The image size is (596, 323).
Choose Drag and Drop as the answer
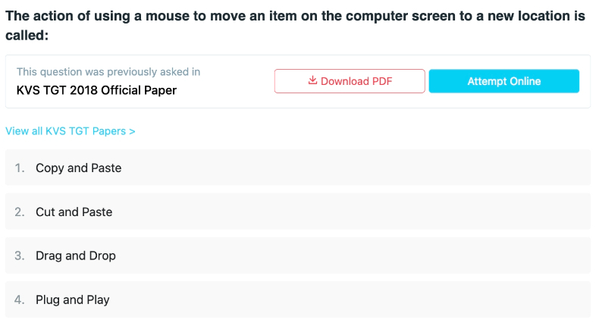[x=298, y=256]
